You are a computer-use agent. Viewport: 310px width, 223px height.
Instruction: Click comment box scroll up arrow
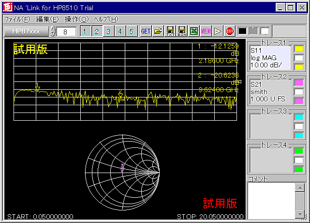300,188
